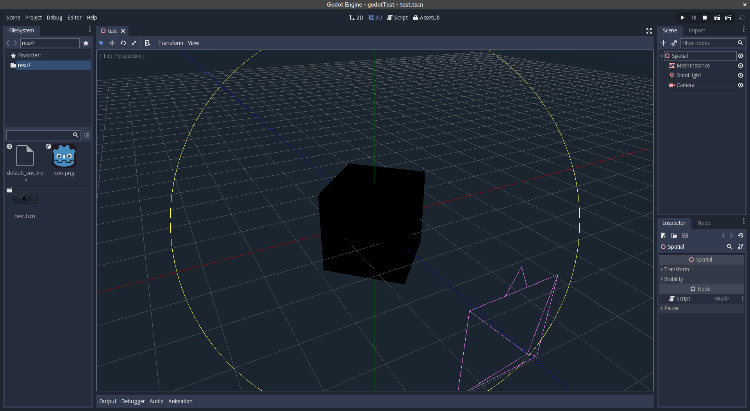Toggle visibility of MeshInstance node
The width and height of the screenshot is (750, 411).
click(741, 66)
